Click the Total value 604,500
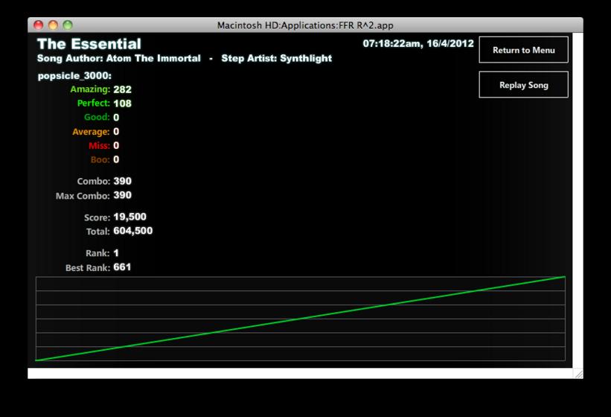The image size is (611, 417). click(x=133, y=231)
